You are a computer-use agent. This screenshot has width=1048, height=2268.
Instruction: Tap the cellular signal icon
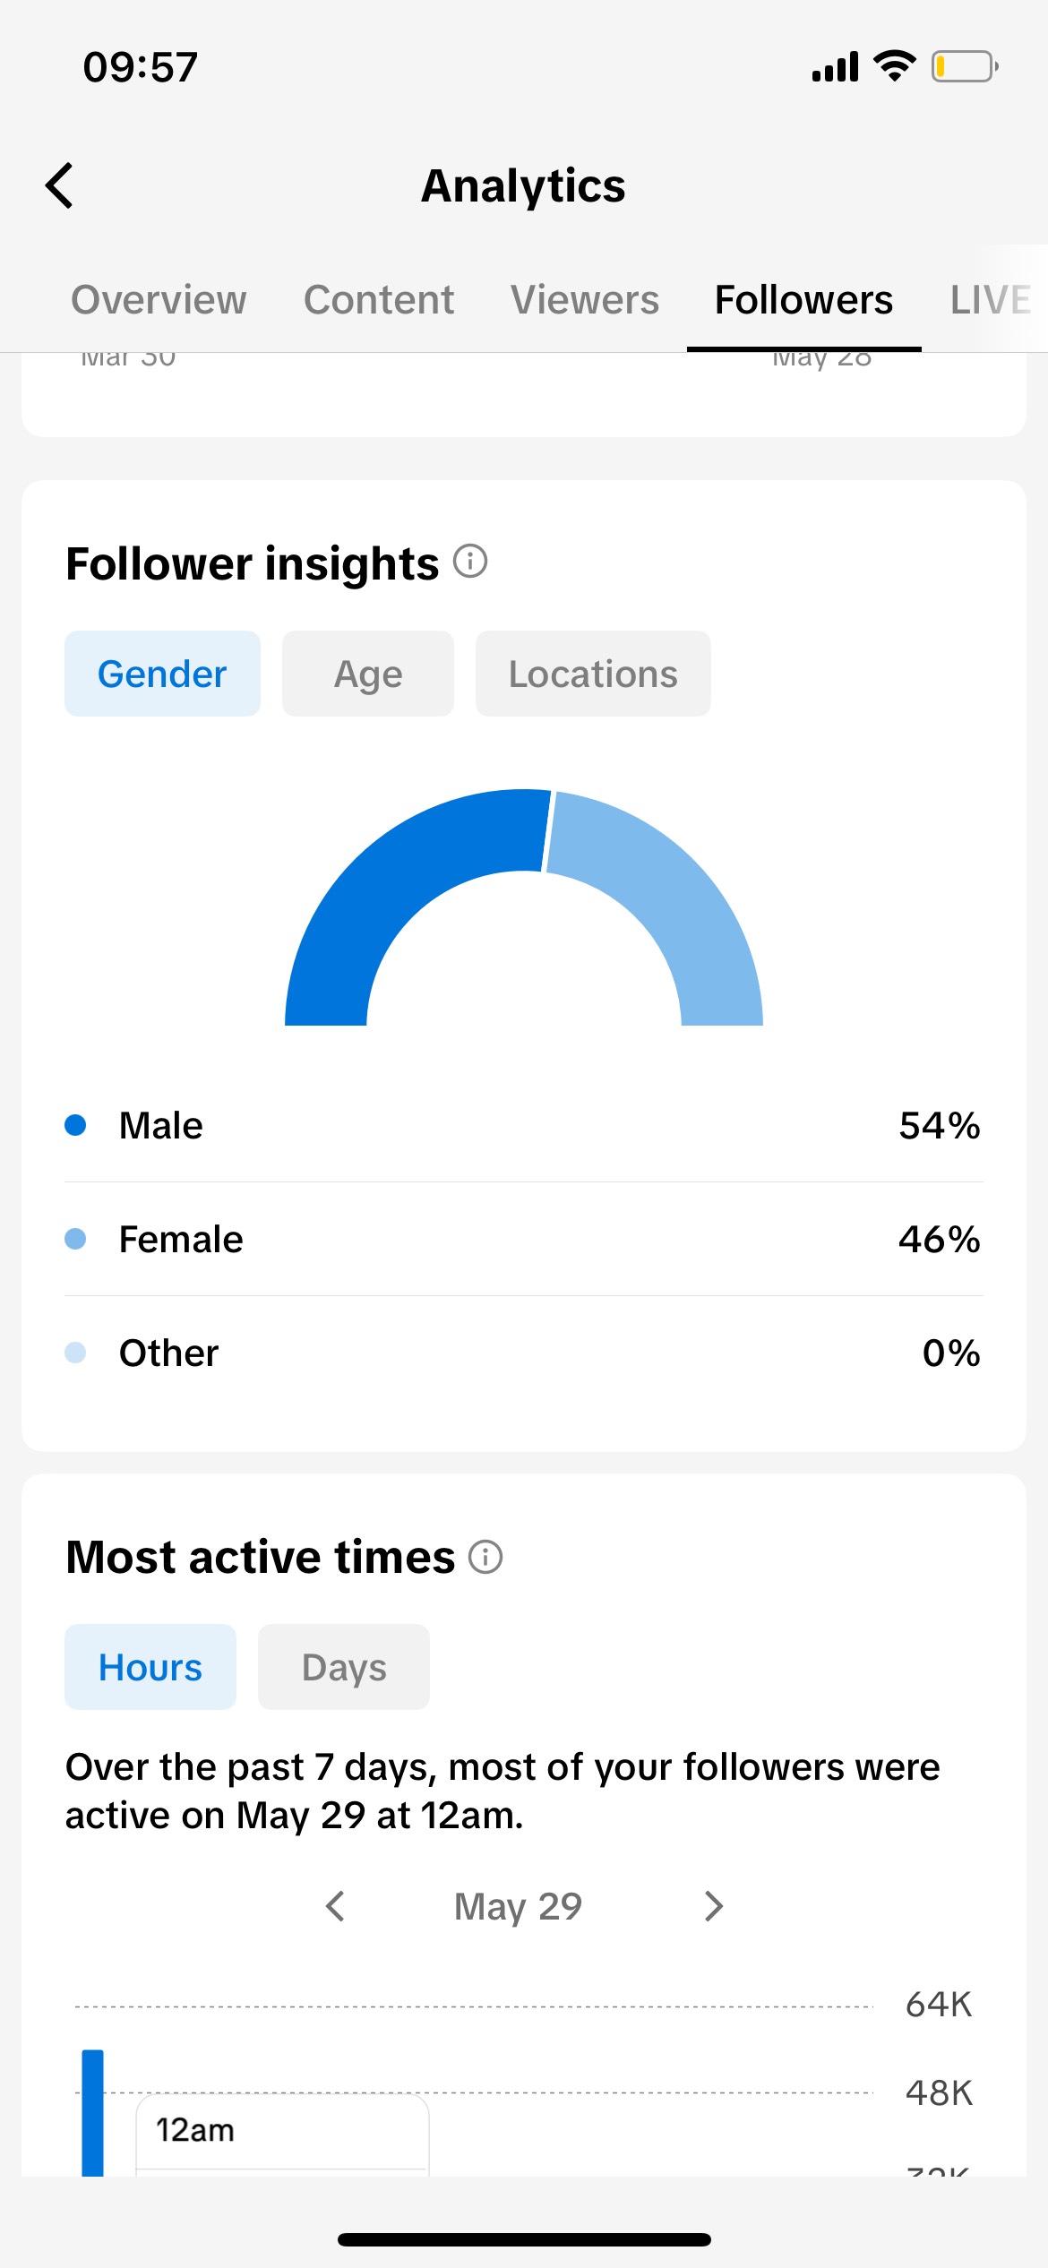835,66
